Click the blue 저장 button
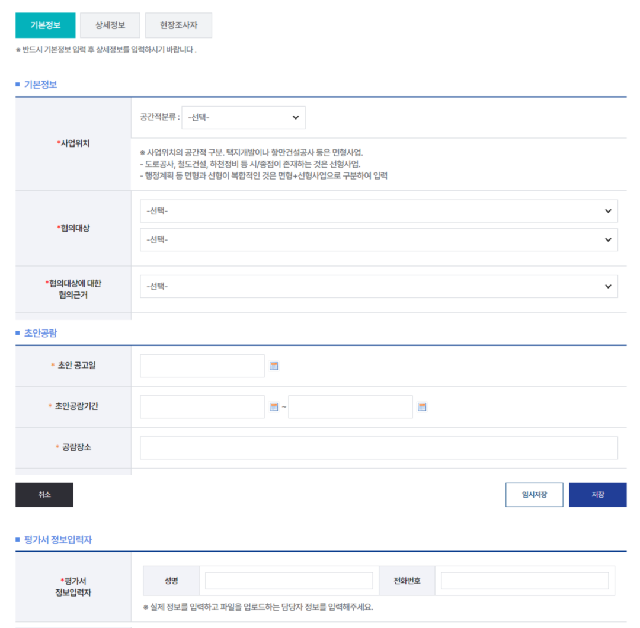 pos(597,495)
